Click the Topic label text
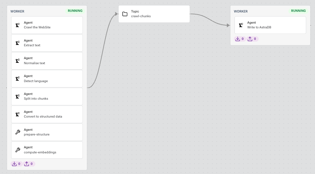This screenshot has width=315, height=174. [x=135, y=11]
